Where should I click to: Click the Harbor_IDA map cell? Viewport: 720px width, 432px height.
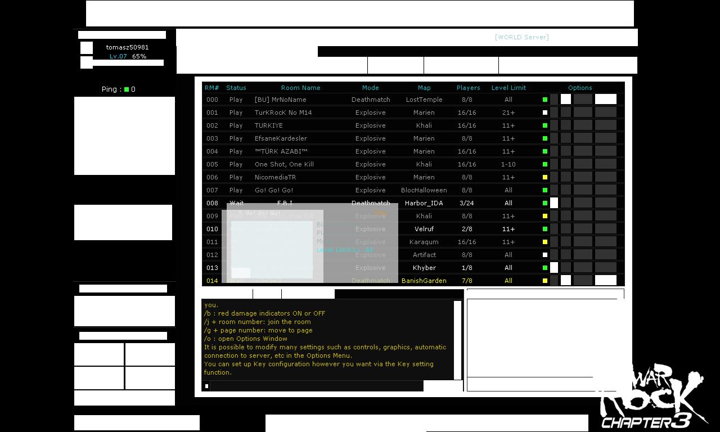[x=424, y=203]
